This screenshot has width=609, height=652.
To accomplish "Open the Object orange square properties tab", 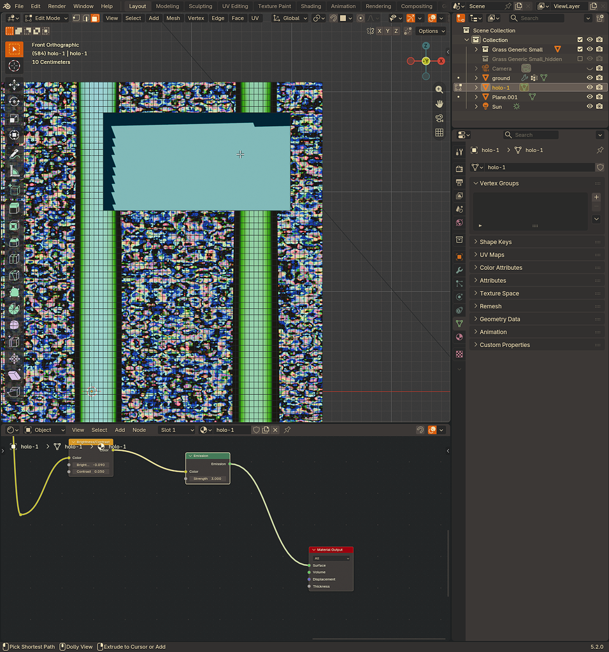I will [x=459, y=257].
